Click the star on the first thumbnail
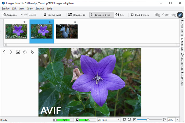The height and width of the screenshot is (123, 185). (x=24, y=22)
